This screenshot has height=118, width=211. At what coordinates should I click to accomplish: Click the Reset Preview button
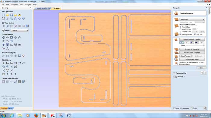point(185,56)
